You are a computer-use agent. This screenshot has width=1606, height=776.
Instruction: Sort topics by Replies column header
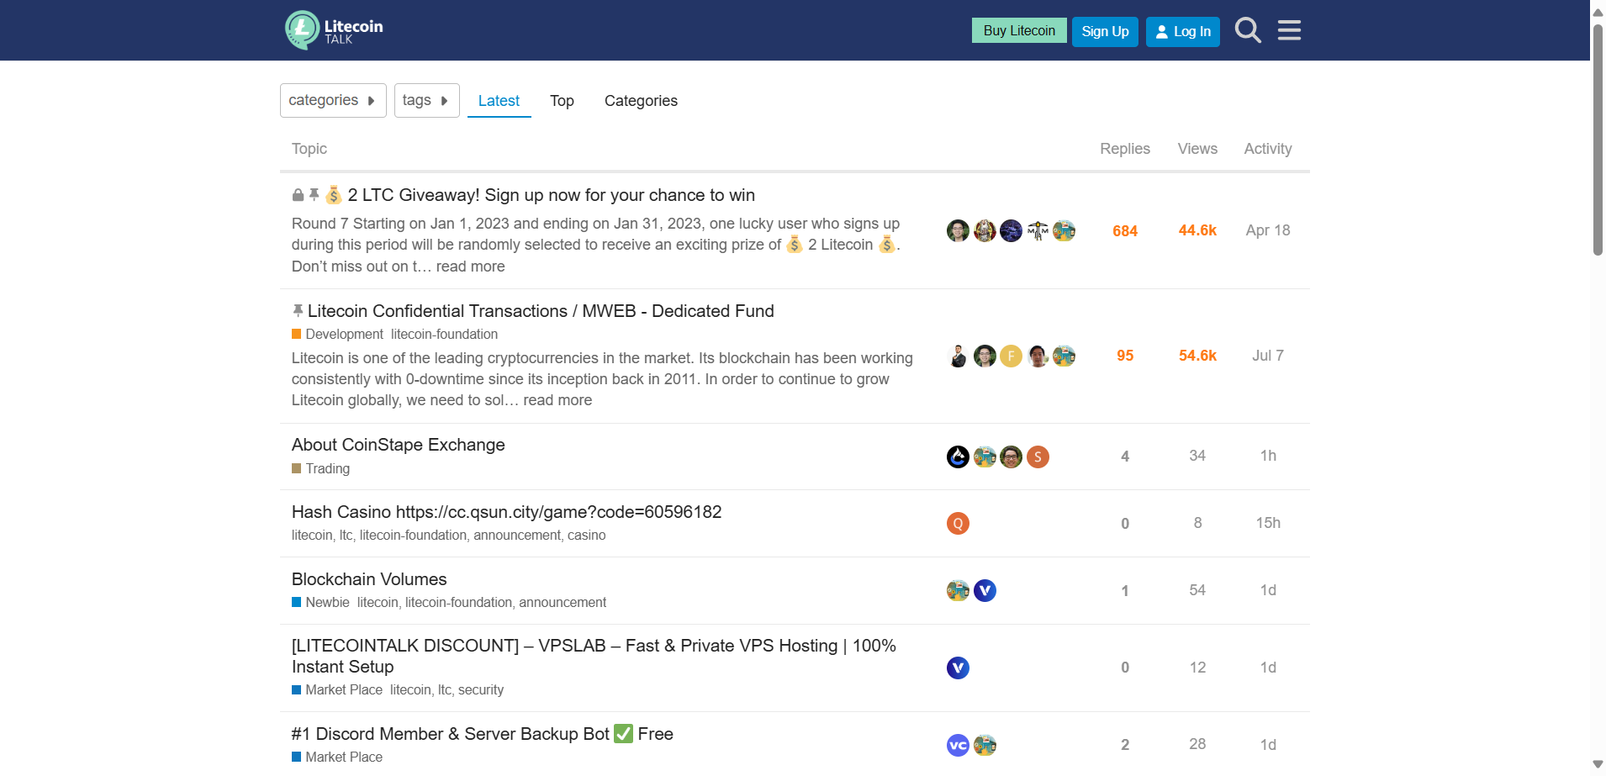pos(1124,149)
